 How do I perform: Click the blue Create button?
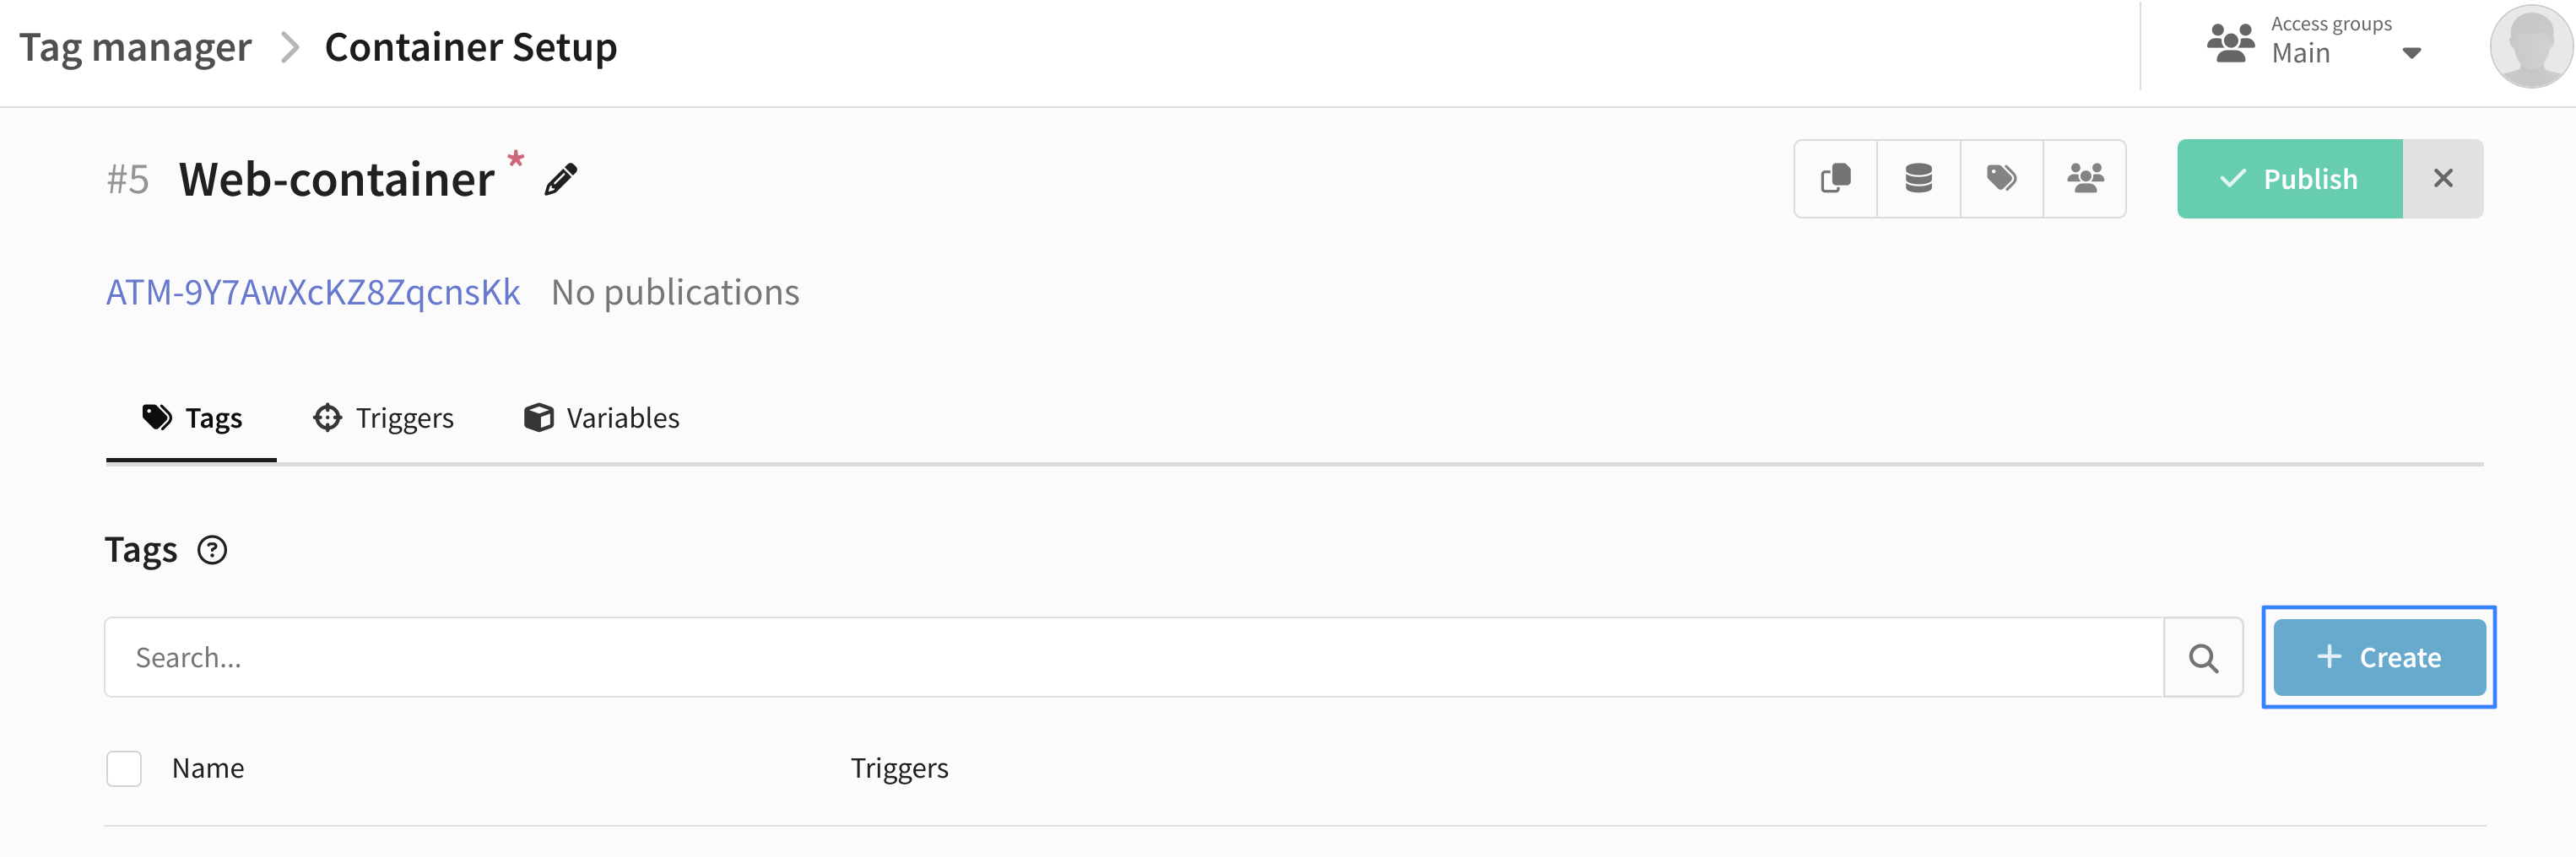pos(2379,657)
